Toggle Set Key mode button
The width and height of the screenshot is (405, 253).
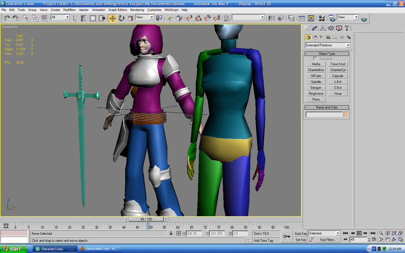(x=301, y=240)
